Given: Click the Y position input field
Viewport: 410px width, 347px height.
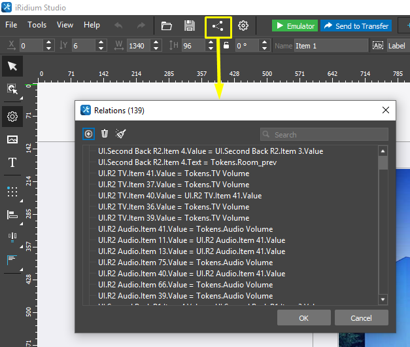Looking at the screenshot, I should pyautogui.click(x=84, y=46).
